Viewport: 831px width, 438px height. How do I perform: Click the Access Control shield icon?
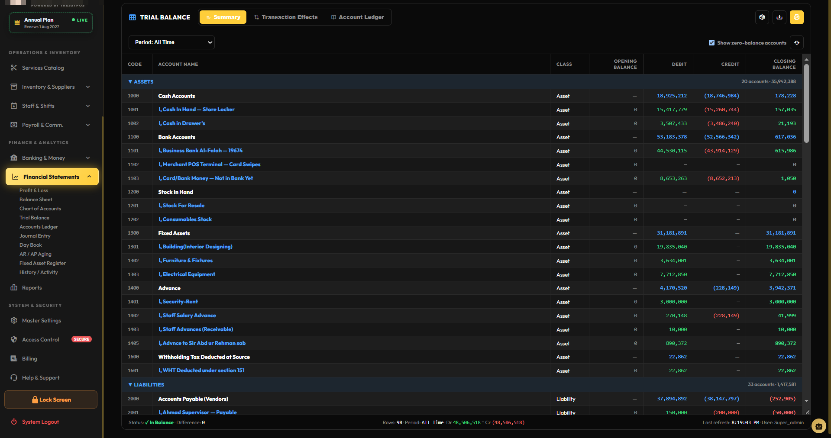14,340
